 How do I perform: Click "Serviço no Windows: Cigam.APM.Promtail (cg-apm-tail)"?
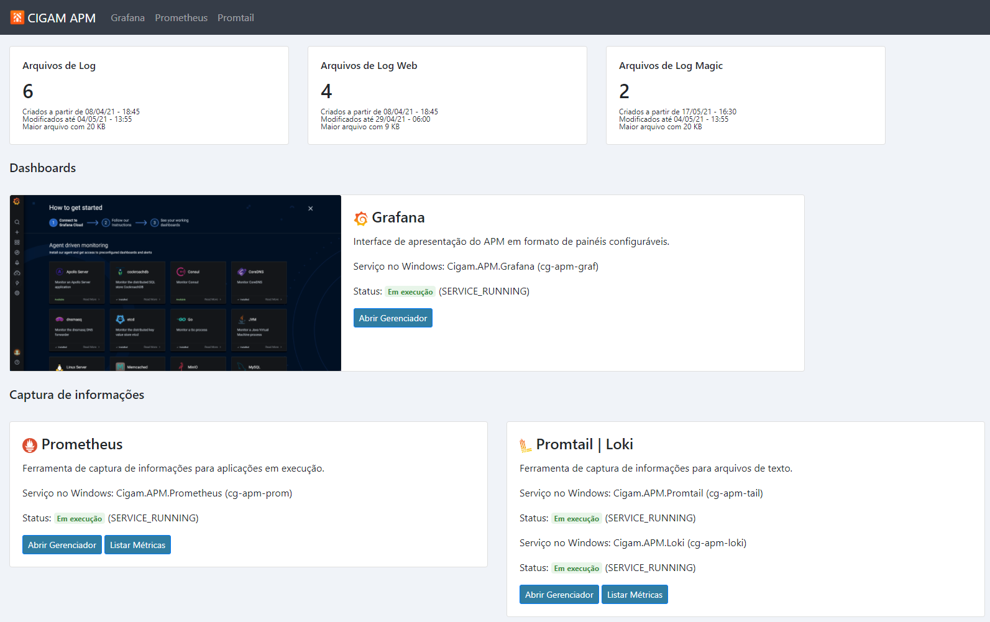pyautogui.click(x=641, y=493)
